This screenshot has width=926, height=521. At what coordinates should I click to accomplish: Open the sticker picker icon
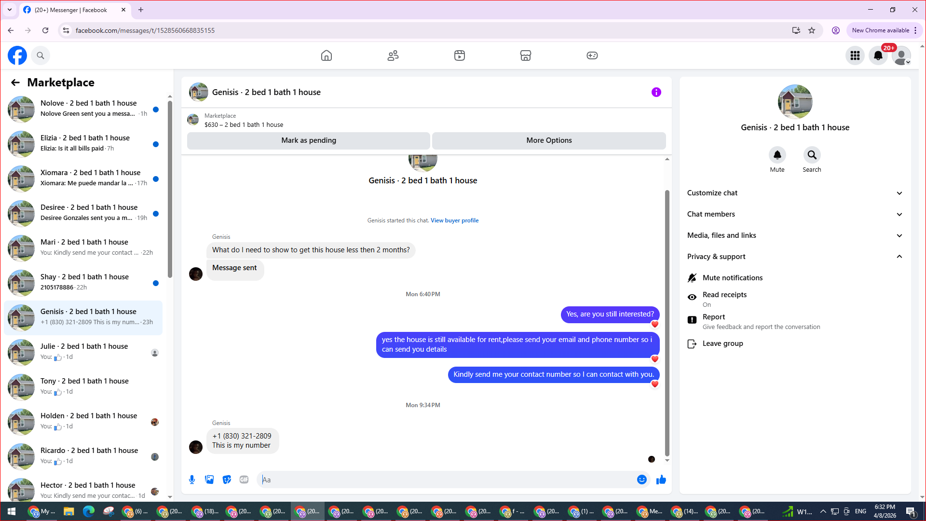click(x=227, y=480)
